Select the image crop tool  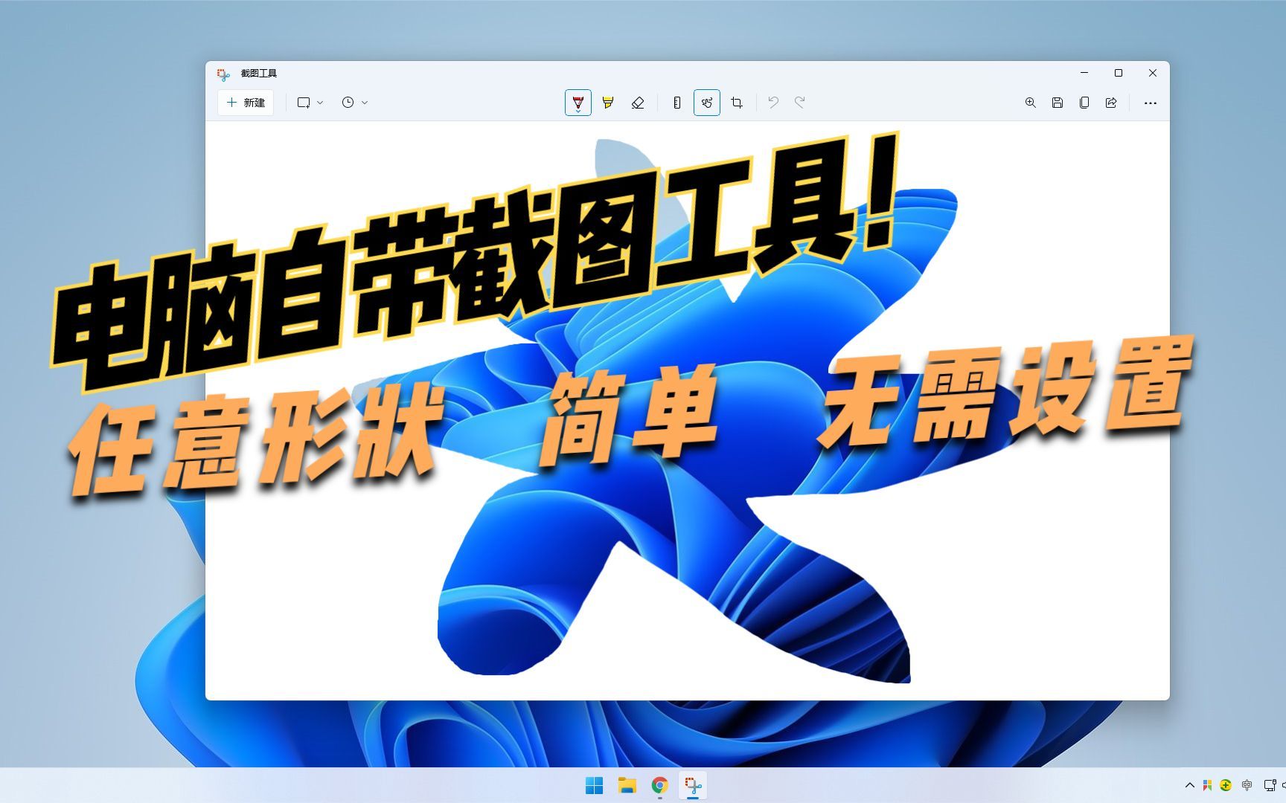737,103
